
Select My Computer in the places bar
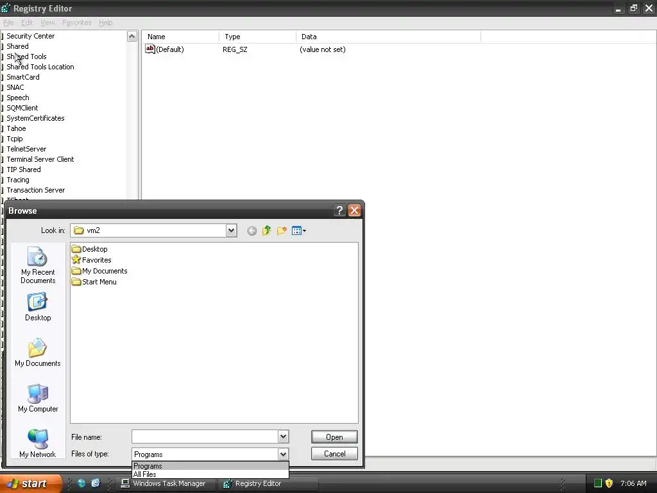pyautogui.click(x=38, y=398)
